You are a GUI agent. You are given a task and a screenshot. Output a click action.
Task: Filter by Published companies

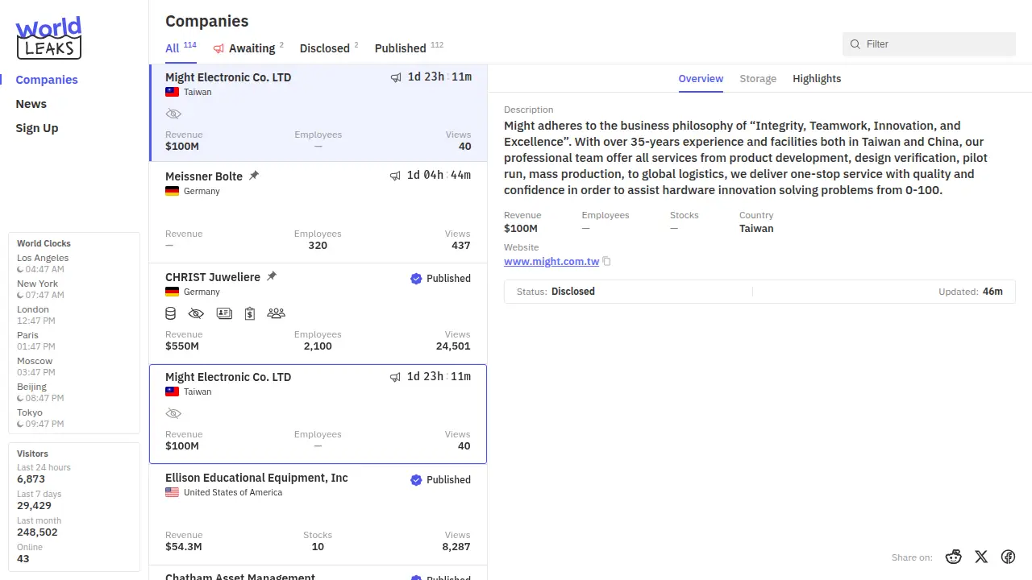[x=401, y=48]
